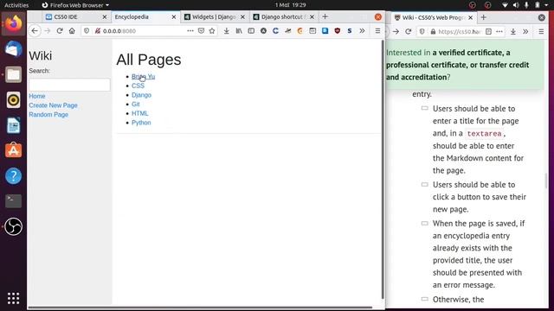
Task: Open the Home link in sidebar
Action: coord(37,96)
